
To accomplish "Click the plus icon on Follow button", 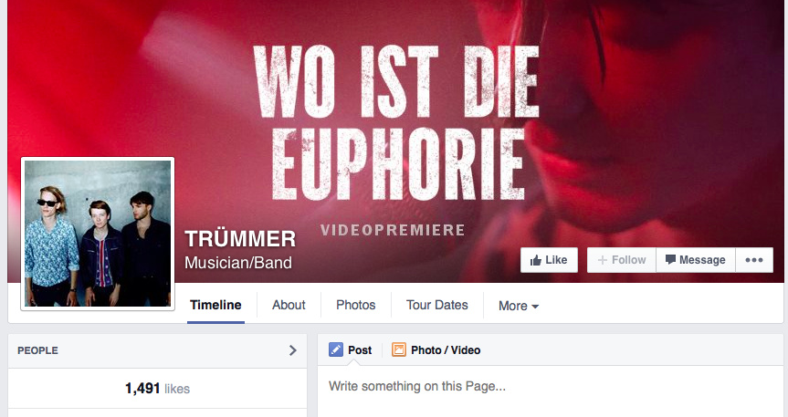I will pos(602,260).
